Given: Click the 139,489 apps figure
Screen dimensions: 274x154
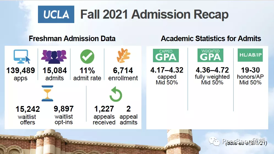Looking at the screenshot, I should tap(21, 71).
